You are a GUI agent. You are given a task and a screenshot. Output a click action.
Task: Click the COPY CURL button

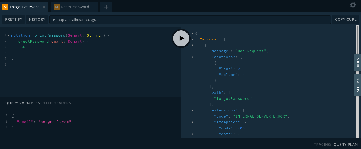pos(346,19)
